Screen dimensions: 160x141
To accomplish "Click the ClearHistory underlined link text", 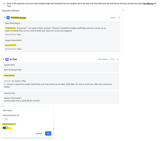I will pyautogui.click(x=148, y=4).
